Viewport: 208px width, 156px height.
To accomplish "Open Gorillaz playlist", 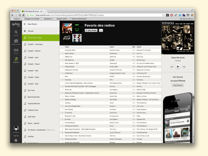I will click(x=41, y=136).
